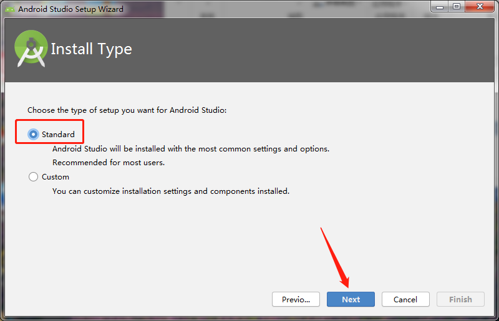The image size is (499, 321).
Task: Maximize the Setup Wizard window
Action: tap(457, 6)
